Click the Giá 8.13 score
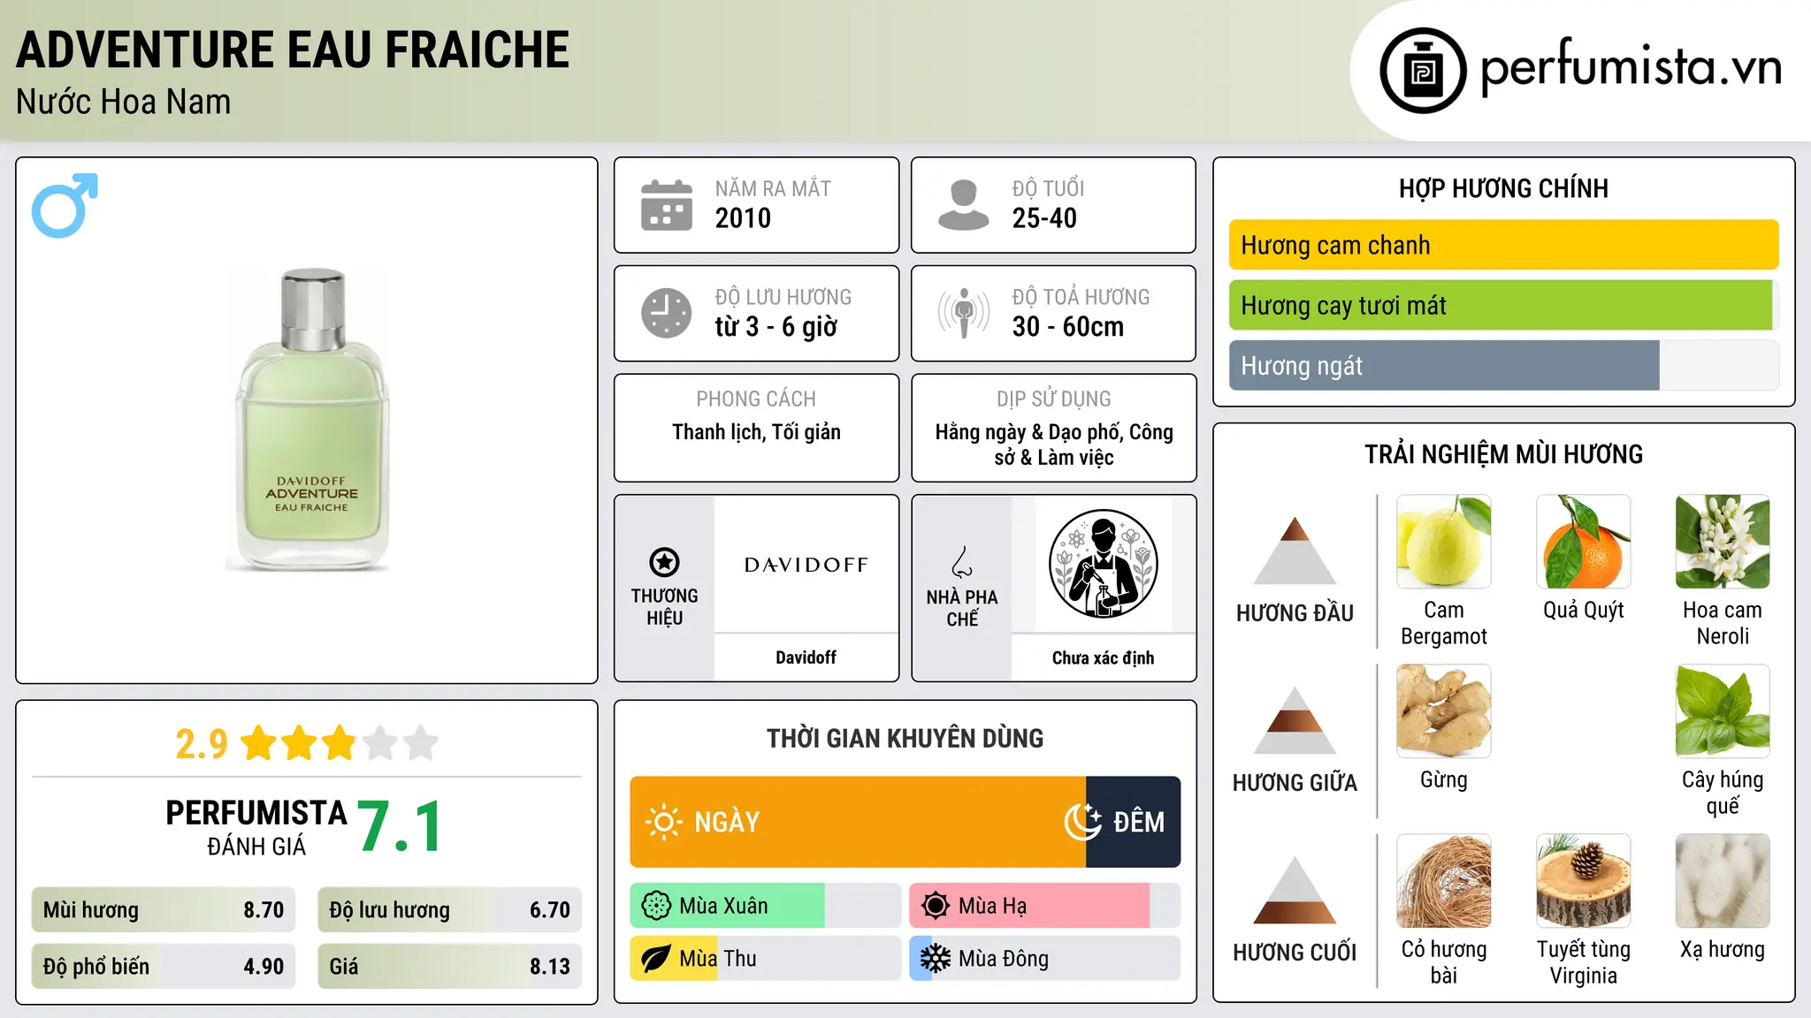The image size is (1811, 1018). pyautogui.click(x=449, y=967)
